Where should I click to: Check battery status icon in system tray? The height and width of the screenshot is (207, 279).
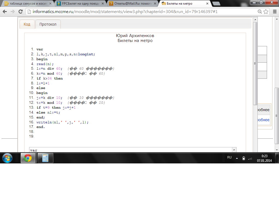(244, 158)
